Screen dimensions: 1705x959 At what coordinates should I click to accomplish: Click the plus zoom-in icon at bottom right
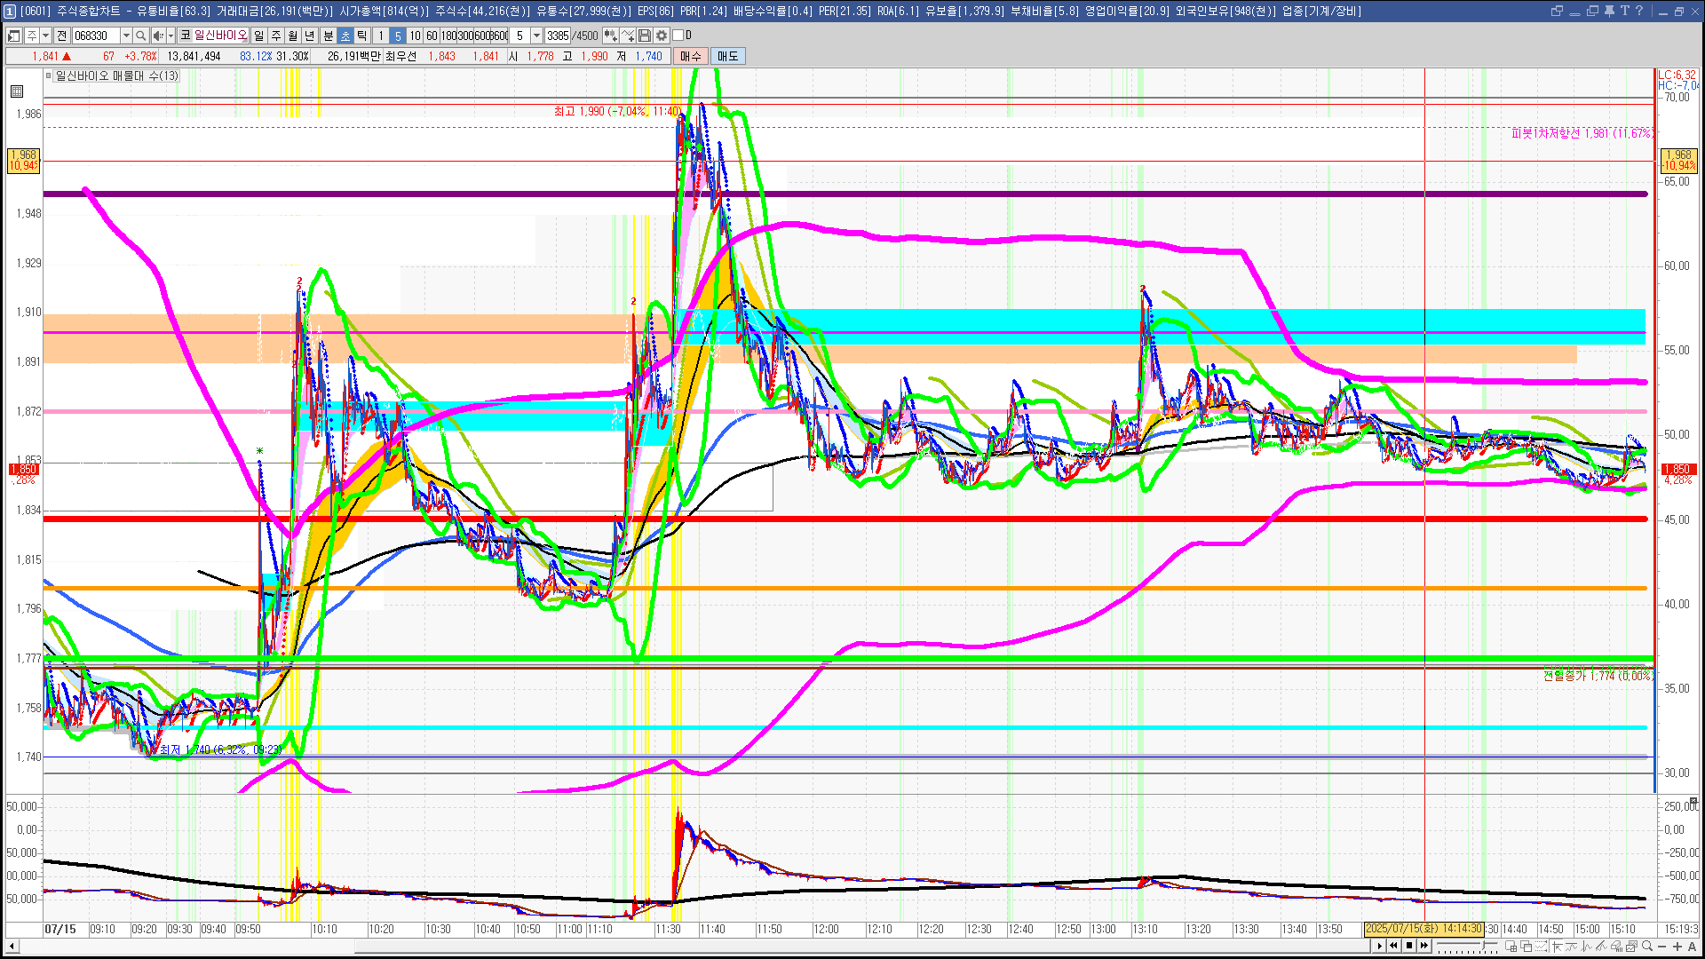tap(1677, 946)
